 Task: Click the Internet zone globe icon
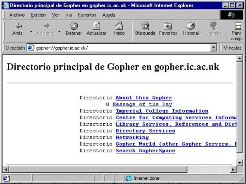(x=129, y=178)
